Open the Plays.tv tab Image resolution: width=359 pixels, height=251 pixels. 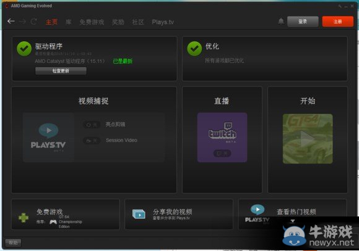(x=163, y=22)
